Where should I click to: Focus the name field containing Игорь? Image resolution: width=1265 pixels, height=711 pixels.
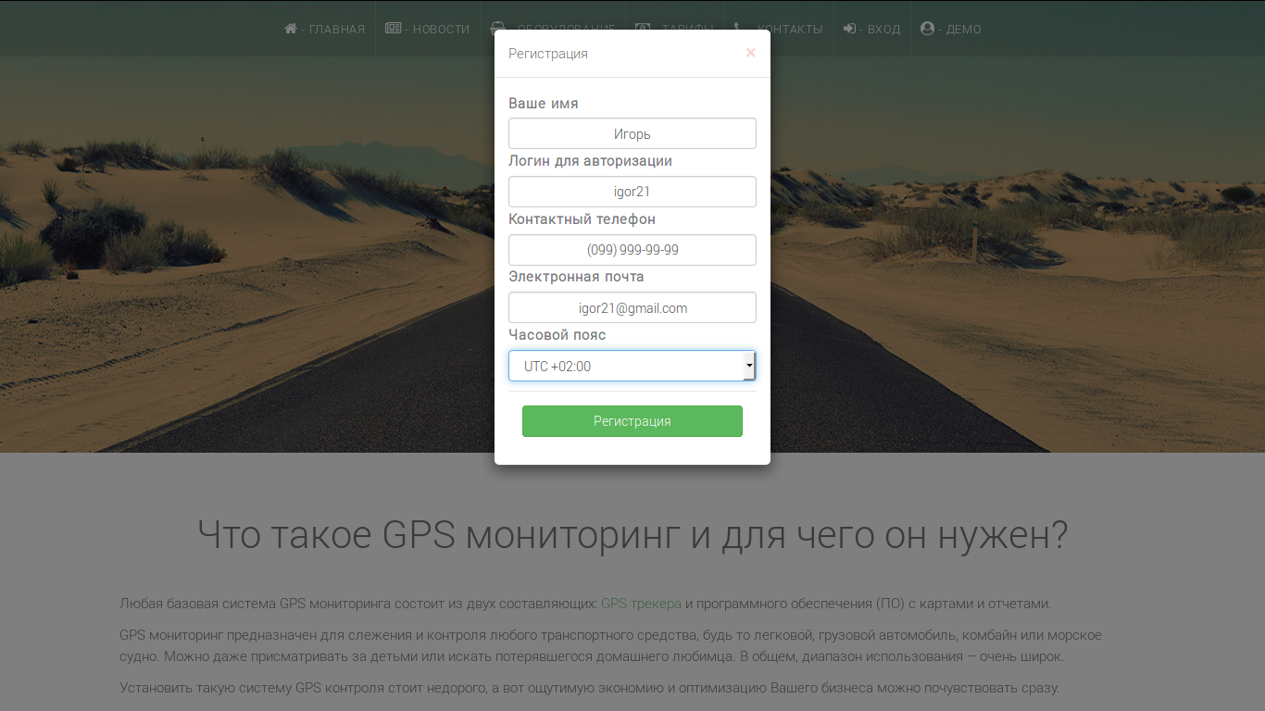pyautogui.click(x=632, y=133)
